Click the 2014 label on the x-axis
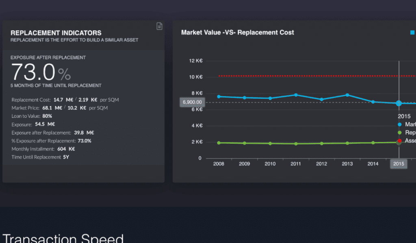 point(373,164)
